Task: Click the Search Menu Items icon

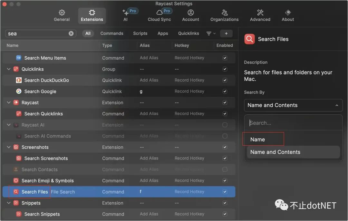Action: click(x=19, y=58)
